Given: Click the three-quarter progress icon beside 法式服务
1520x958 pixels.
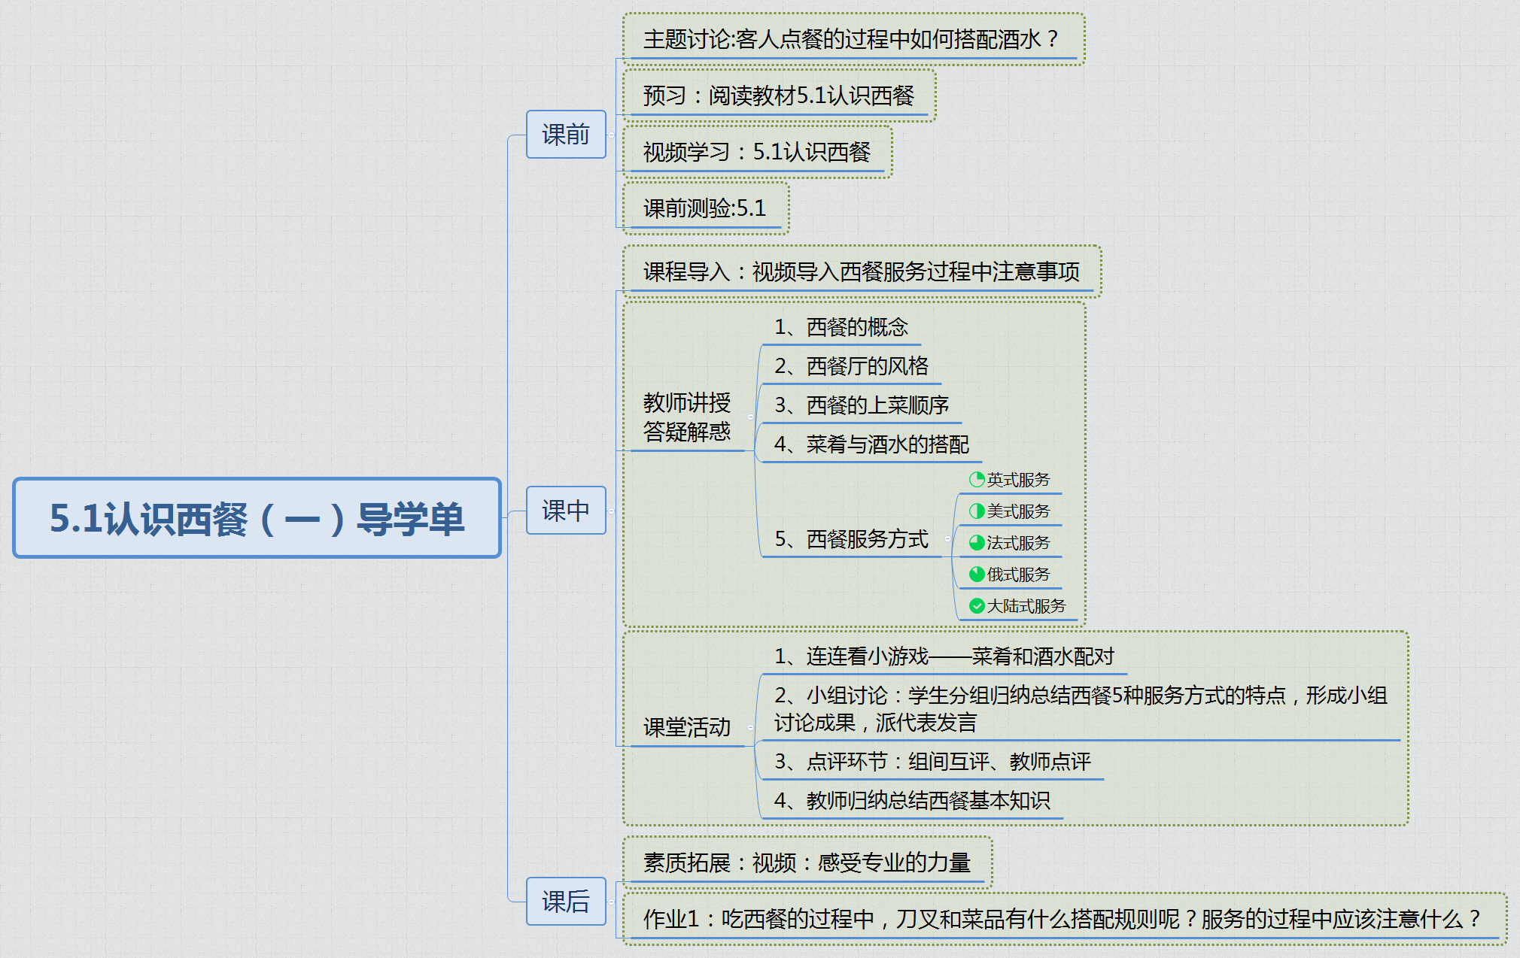Looking at the screenshot, I should coord(974,542).
